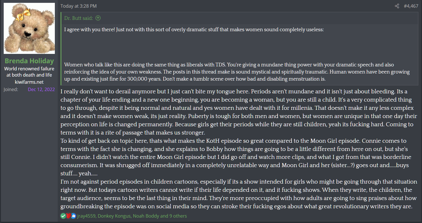Select Noah Boddy in the reactions list
The image size is (422, 223).
pyautogui.click(x=145, y=216)
